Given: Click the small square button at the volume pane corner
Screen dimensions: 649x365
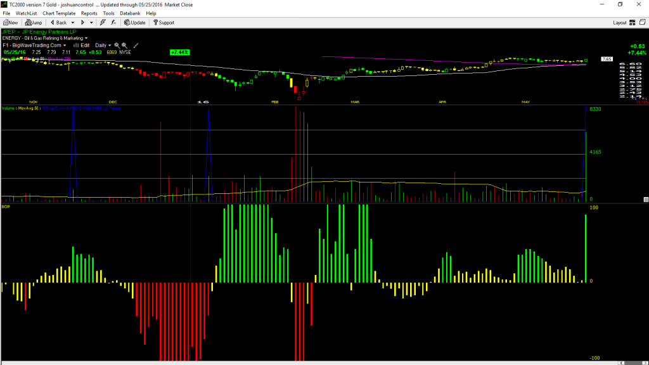Looking at the screenshot, I should coord(646,200).
